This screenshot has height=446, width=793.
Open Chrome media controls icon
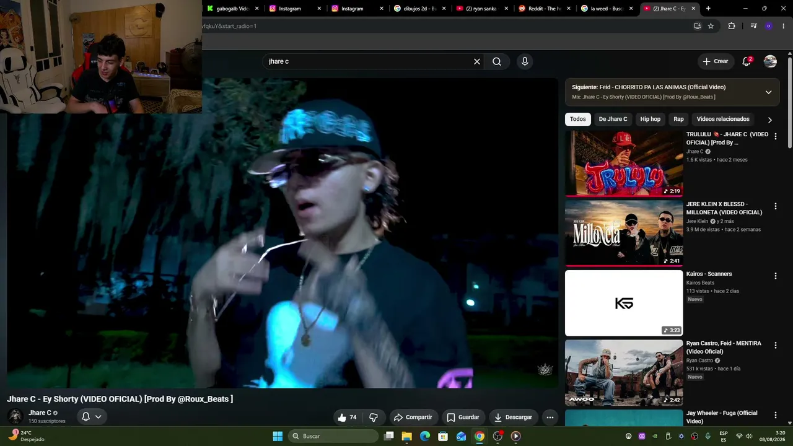click(x=753, y=26)
